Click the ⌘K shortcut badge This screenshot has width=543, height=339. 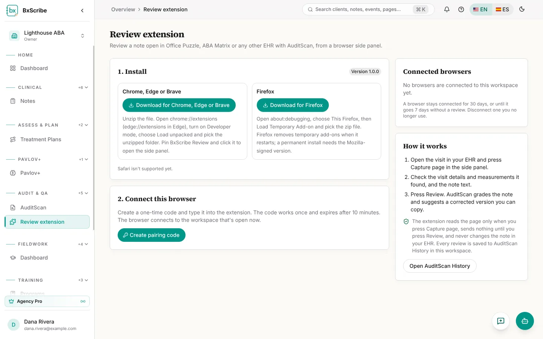(420, 9)
